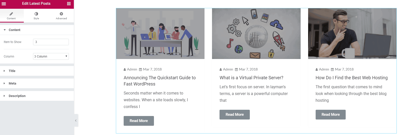Viewport: 405px width, 135px height.
Task: Expand the Description section
Action: pyautogui.click(x=17, y=96)
